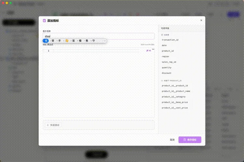The height and width of the screenshot is (162, 244).
Task: Insert the discount field
Action: (x=167, y=73)
